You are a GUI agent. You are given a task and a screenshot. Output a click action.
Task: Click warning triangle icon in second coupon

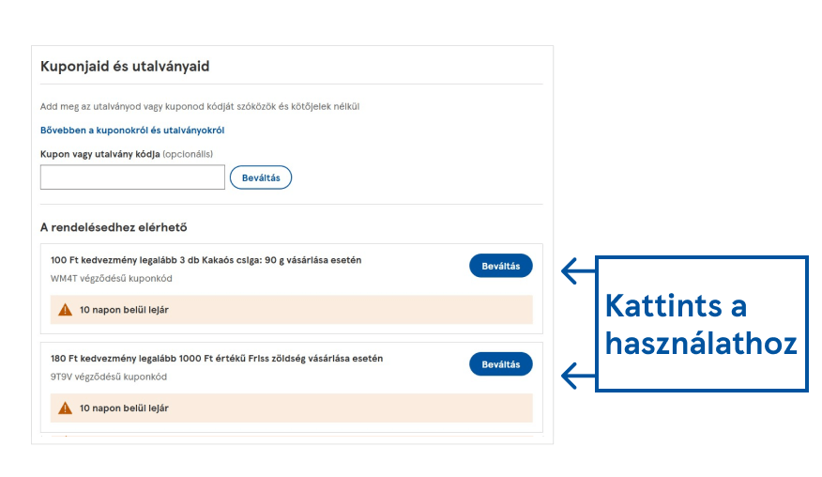[65, 408]
